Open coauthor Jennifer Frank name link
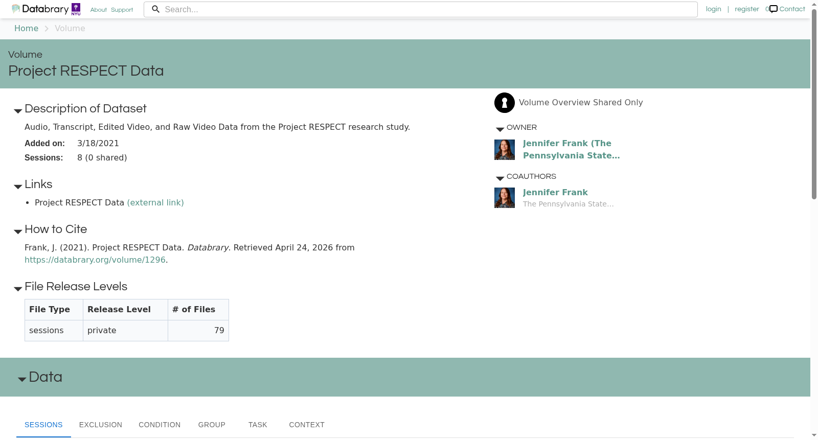 555,193
